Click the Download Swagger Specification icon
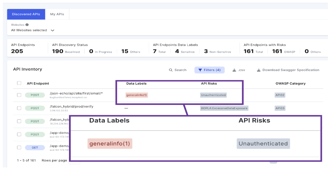Image resolution: width=331 pixels, height=170 pixels. coord(259,70)
